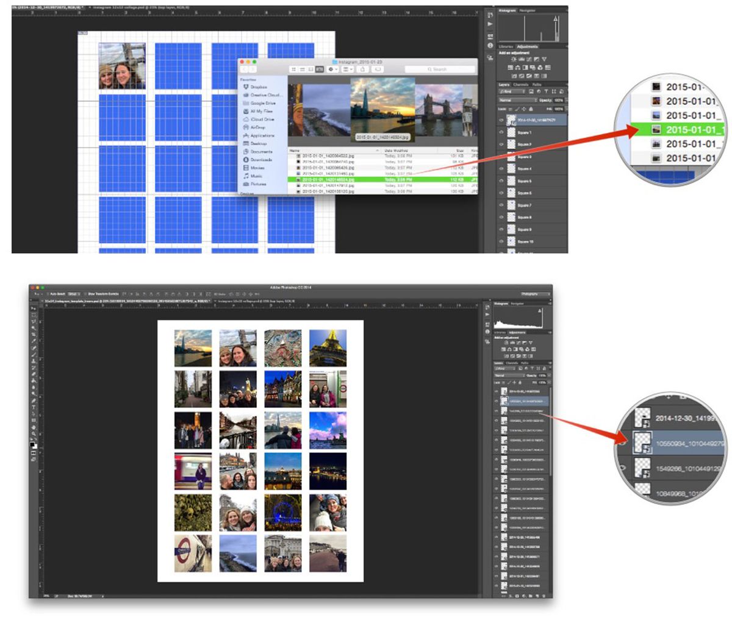Enable Show Transform Controls checkbox
Viewport: 732px width, 620px height.
[x=85, y=294]
